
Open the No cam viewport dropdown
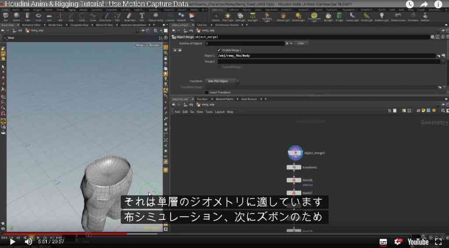click(154, 45)
